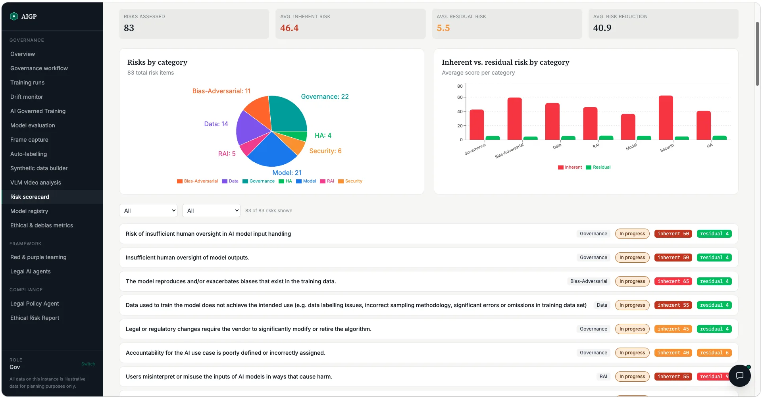Viewport: 762px width, 398px height.
Task: Open Frame capture page
Action: (x=29, y=140)
